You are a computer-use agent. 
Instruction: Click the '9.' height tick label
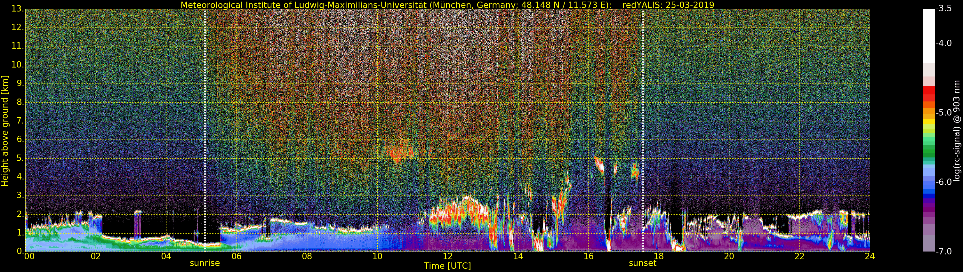20,83
